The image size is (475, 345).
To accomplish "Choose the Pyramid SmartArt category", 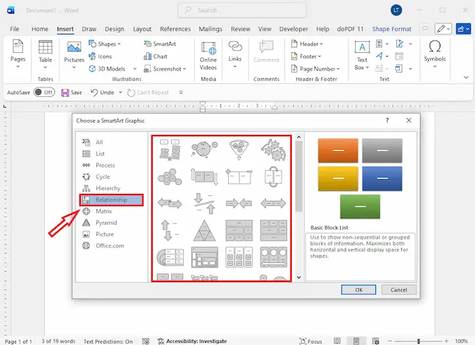I will [106, 222].
